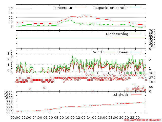This screenshot has width=162, height=122.
Task: Click the 08:00 time axis label
Action: point(59,118)
